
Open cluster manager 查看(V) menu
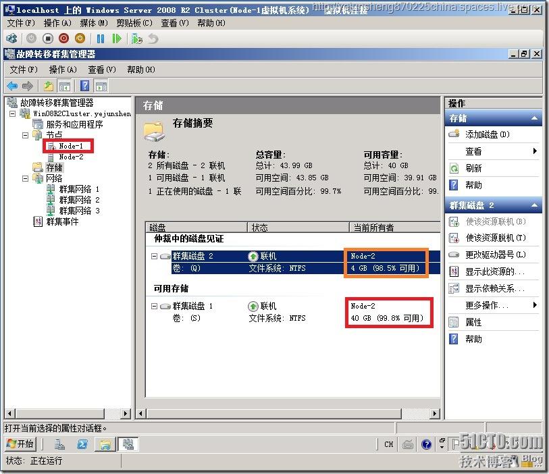point(102,70)
